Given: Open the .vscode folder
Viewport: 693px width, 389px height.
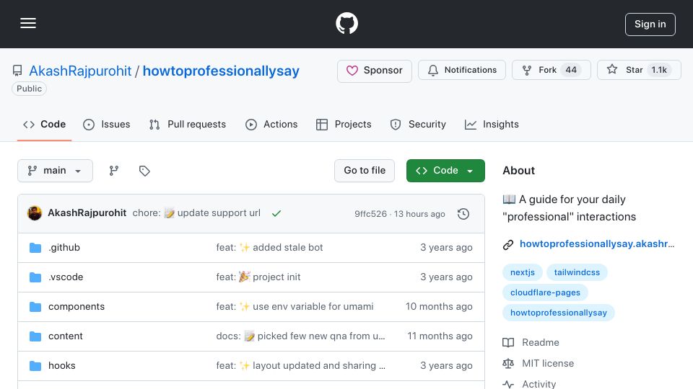Looking at the screenshot, I should (66, 277).
